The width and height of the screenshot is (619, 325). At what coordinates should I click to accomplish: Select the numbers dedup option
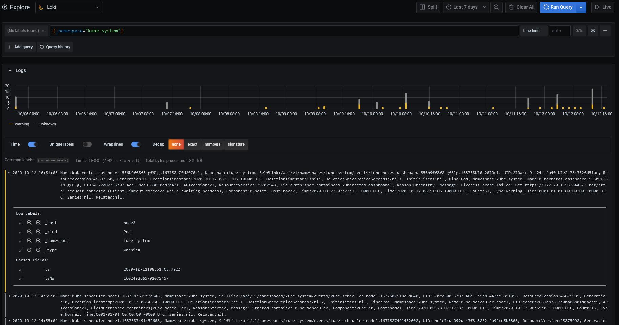click(212, 144)
